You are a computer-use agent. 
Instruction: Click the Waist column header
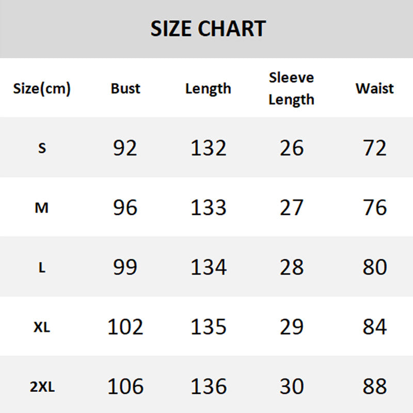click(x=374, y=89)
